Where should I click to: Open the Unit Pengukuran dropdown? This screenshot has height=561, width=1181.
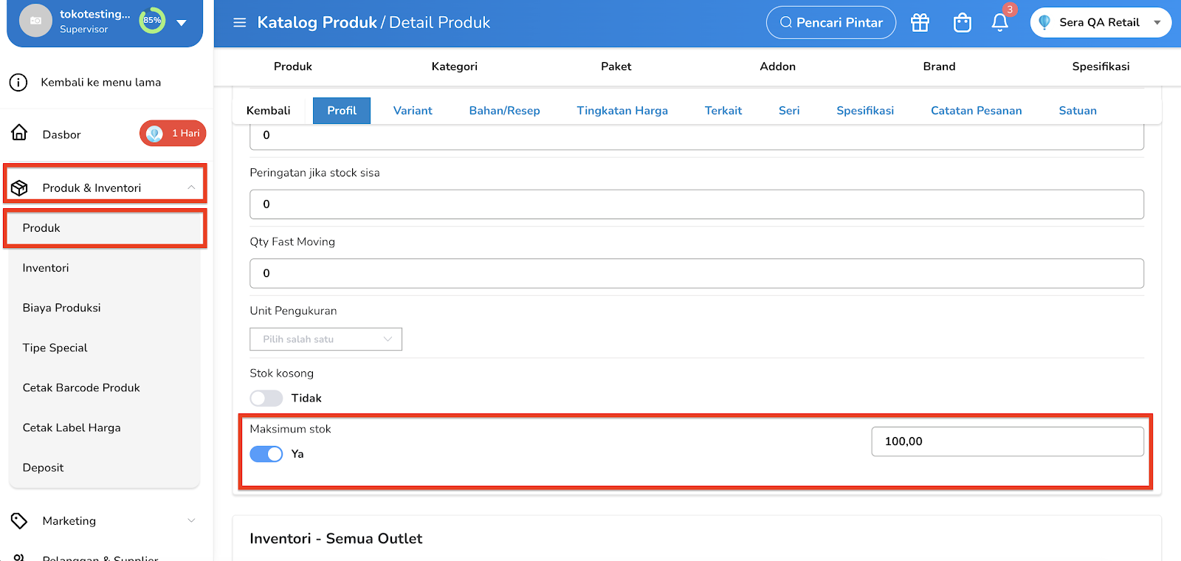pos(326,340)
